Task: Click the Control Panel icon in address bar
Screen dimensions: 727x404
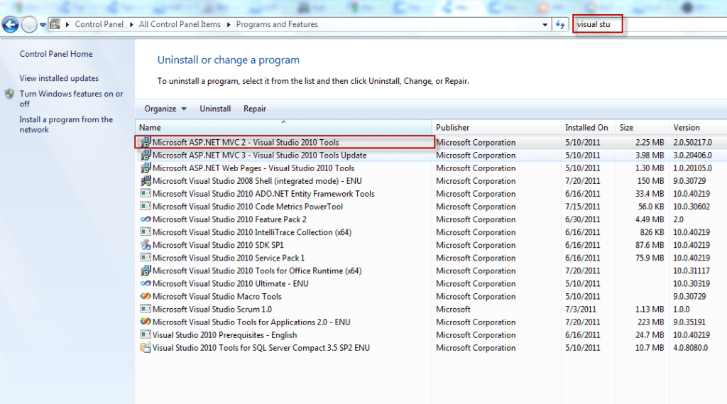Action: click(55, 24)
